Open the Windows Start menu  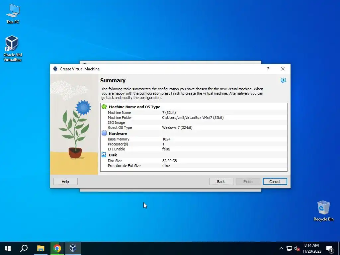(x=8, y=248)
